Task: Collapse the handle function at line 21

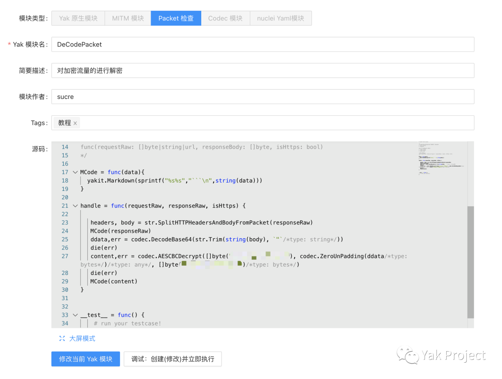Action: click(75, 206)
